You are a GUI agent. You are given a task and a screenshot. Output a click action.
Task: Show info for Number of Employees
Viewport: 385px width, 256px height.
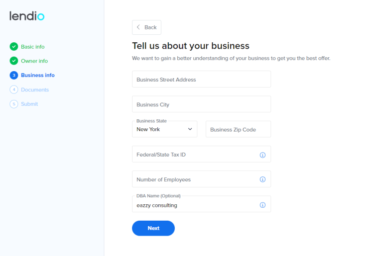click(x=262, y=179)
